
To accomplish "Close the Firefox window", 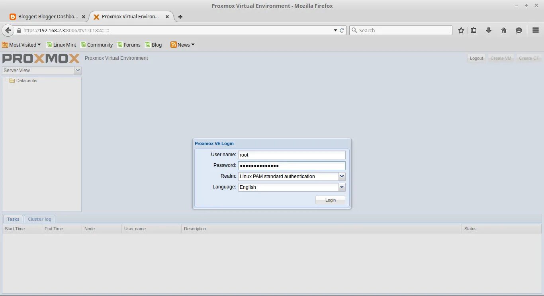I will click(x=536, y=6).
